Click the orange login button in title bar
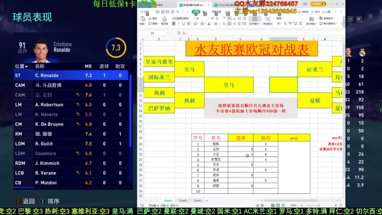 click(318, 4)
